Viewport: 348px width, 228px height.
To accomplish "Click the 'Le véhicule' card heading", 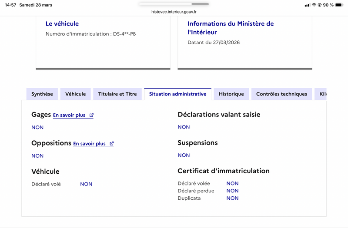I will [x=62, y=24].
